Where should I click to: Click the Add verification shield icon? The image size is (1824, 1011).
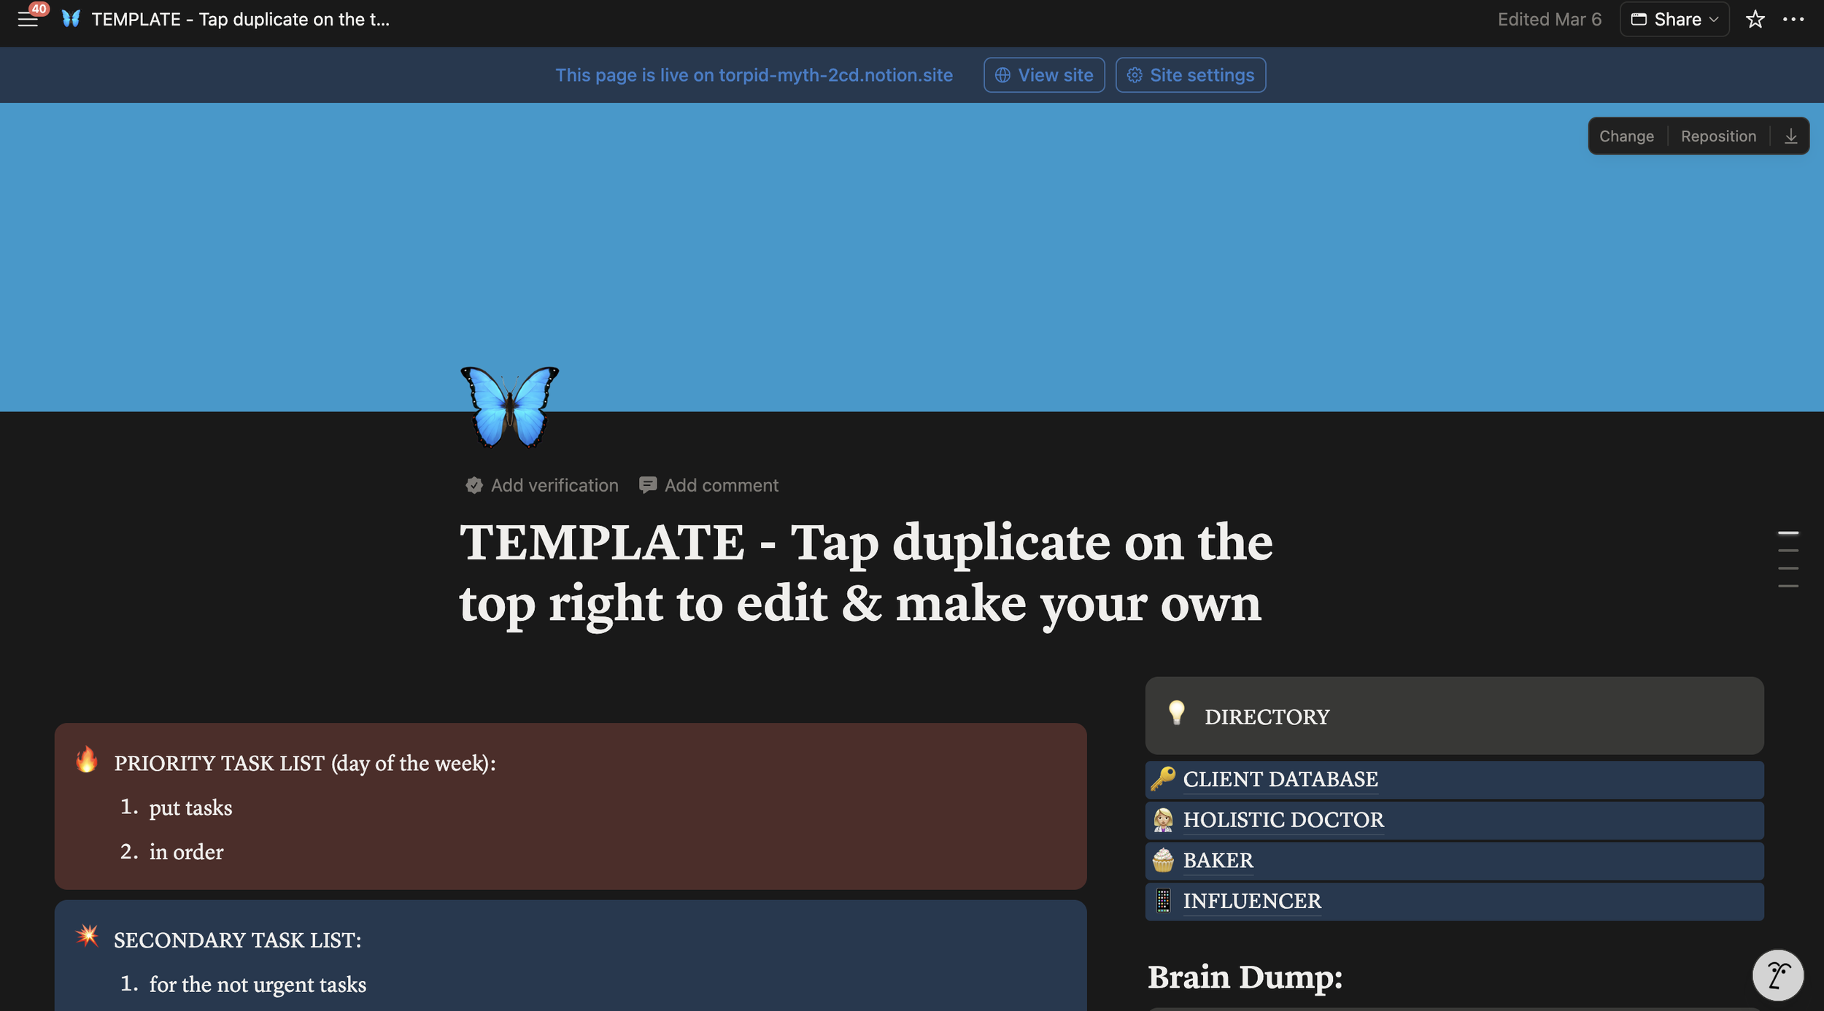[x=474, y=485]
